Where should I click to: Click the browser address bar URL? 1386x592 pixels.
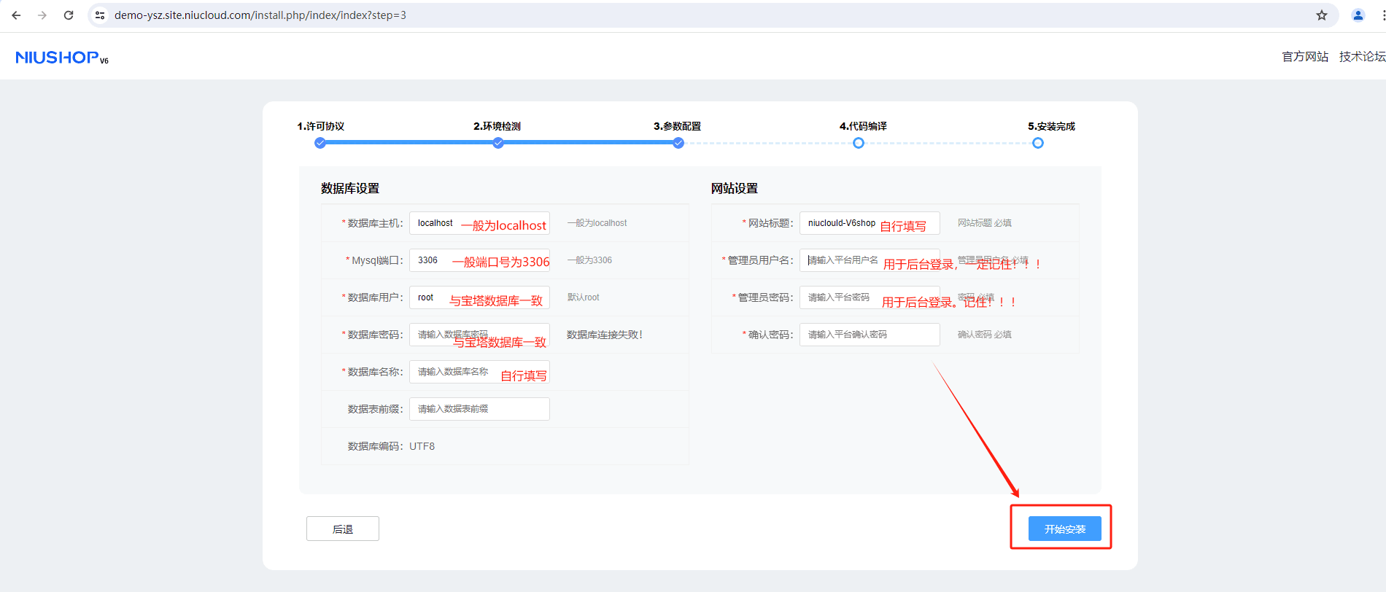260,15
